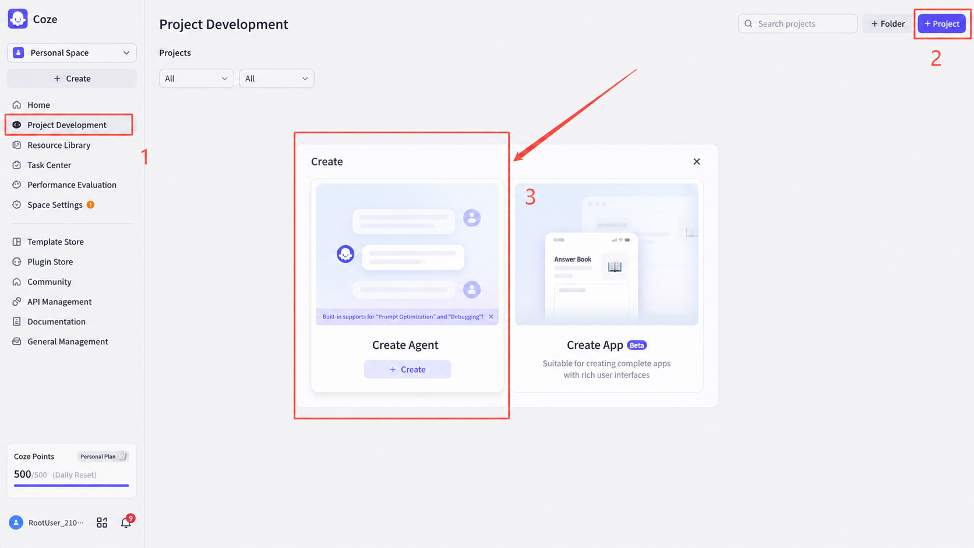Click the search magnifier icon
The height and width of the screenshot is (548, 974).
coord(749,23)
